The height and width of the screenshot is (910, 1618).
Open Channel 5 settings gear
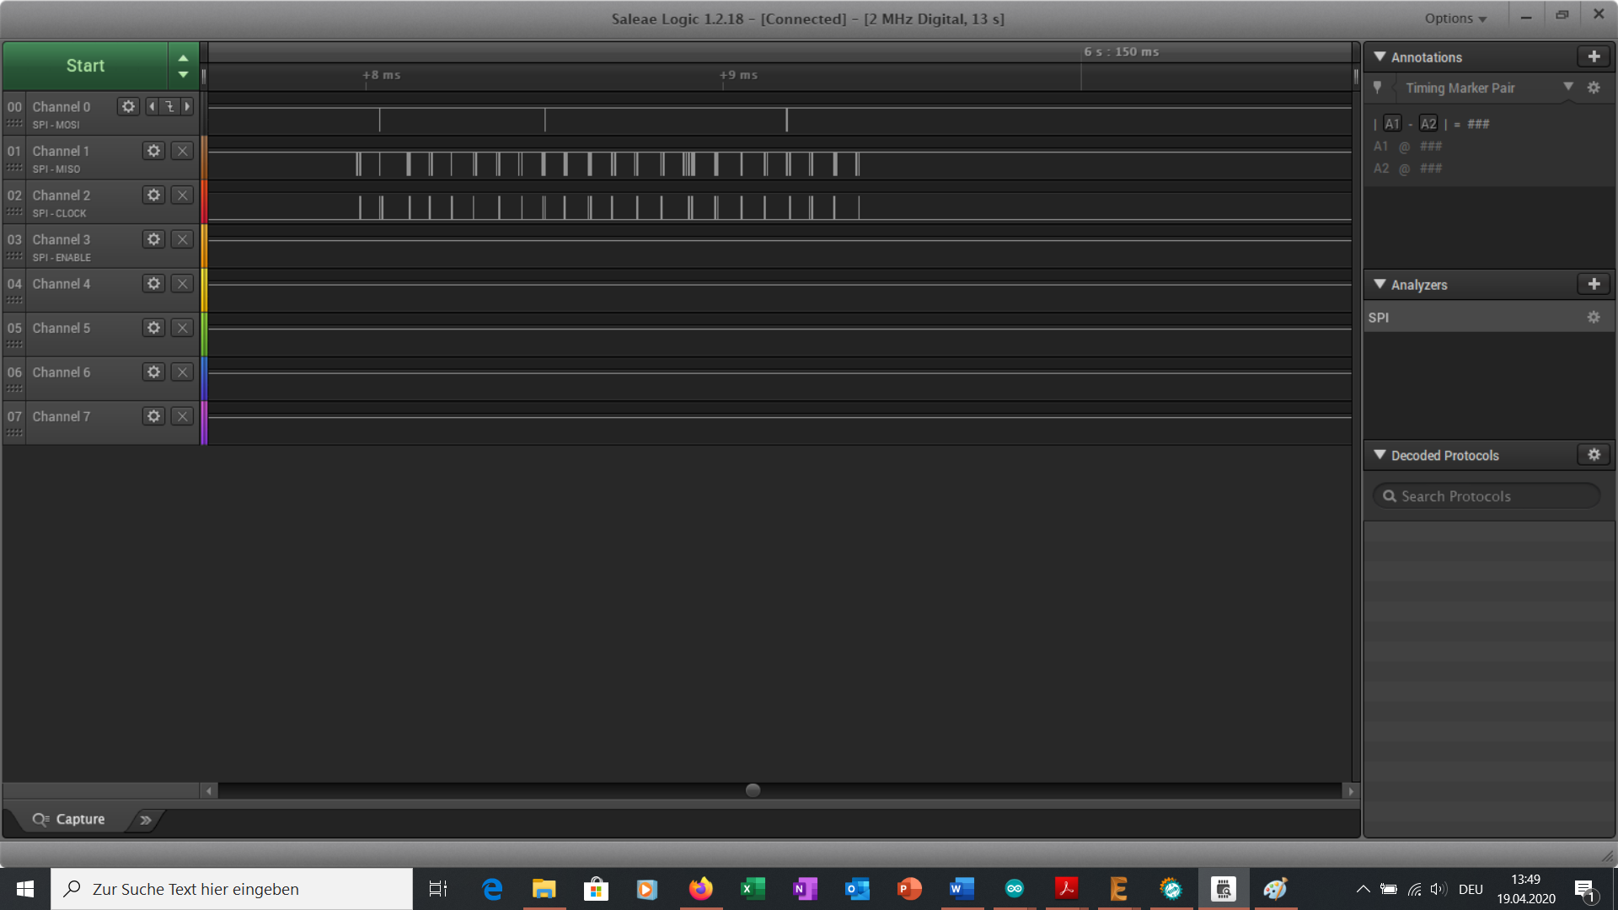153,328
